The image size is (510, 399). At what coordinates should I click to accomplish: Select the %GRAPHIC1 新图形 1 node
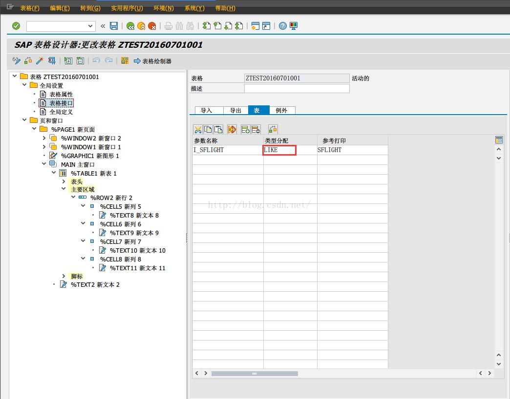90,156
